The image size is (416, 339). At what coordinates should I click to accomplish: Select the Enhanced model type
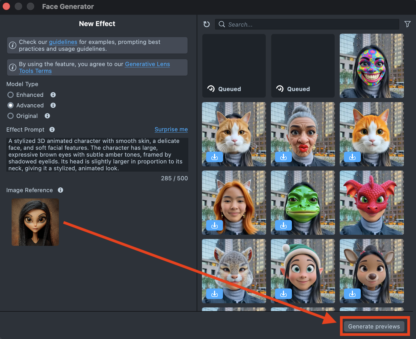click(x=11, y=95)
